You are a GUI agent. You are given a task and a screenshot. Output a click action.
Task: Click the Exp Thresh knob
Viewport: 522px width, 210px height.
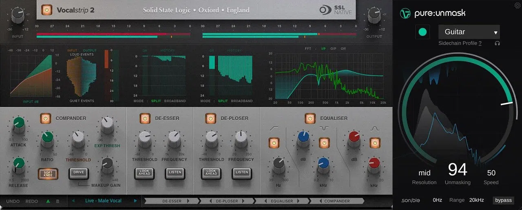point(108,126)
